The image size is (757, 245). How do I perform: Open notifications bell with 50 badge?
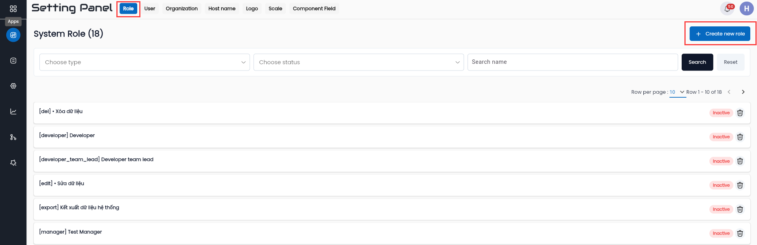(727, 8)
